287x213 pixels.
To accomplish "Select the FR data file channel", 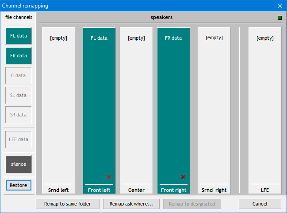I will [19, 56].
